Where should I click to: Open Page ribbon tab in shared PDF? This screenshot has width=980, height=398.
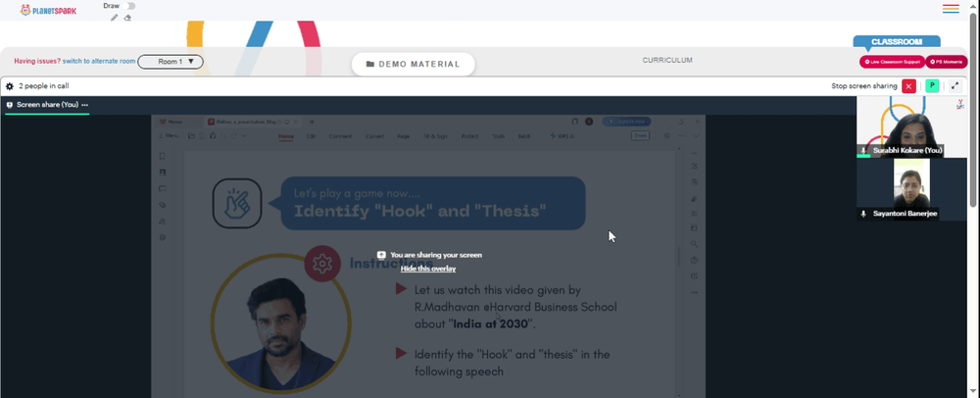coord(403,136)
